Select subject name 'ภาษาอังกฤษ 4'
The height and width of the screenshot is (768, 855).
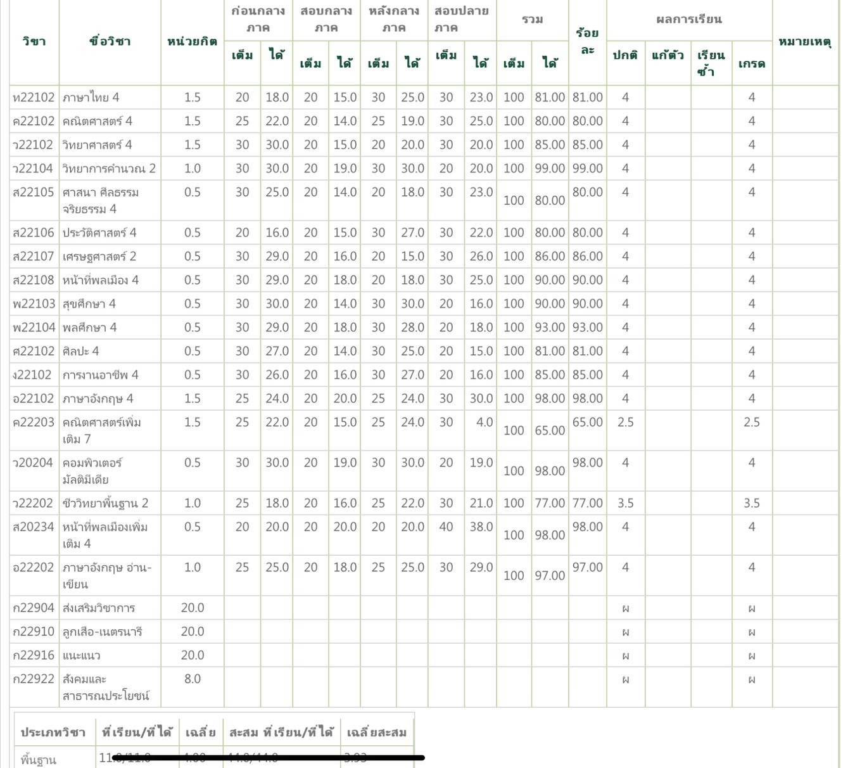(98, 399)
